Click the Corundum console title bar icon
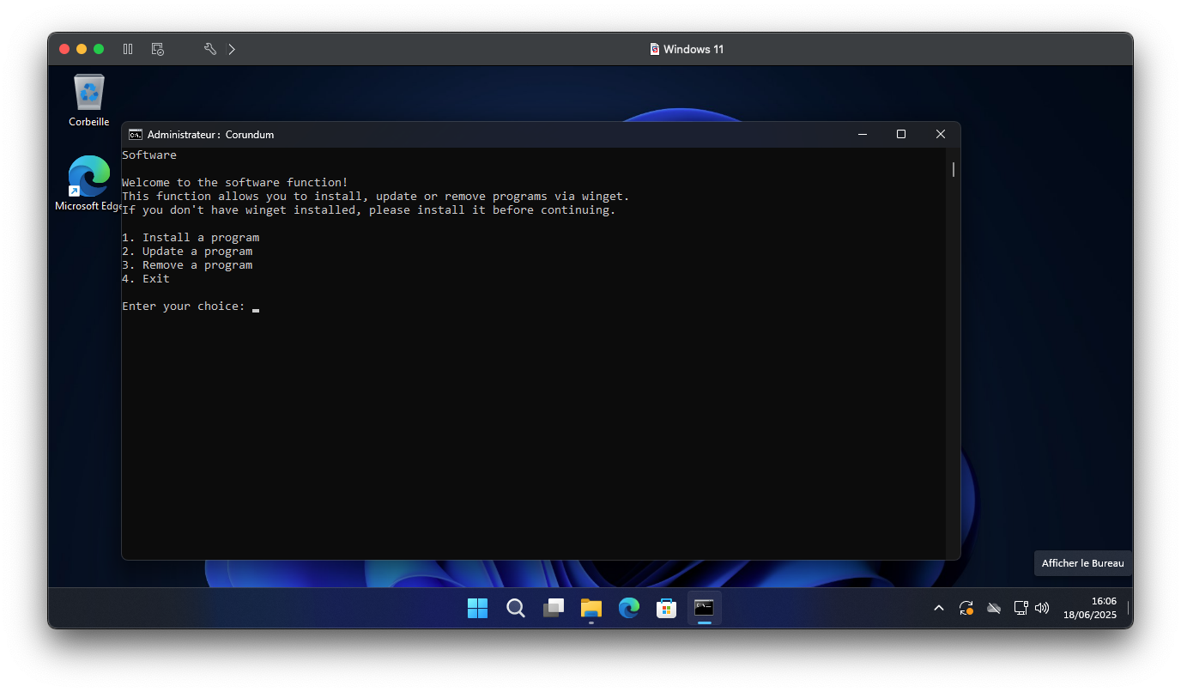 pyautogui.click(x=136, y=134)
